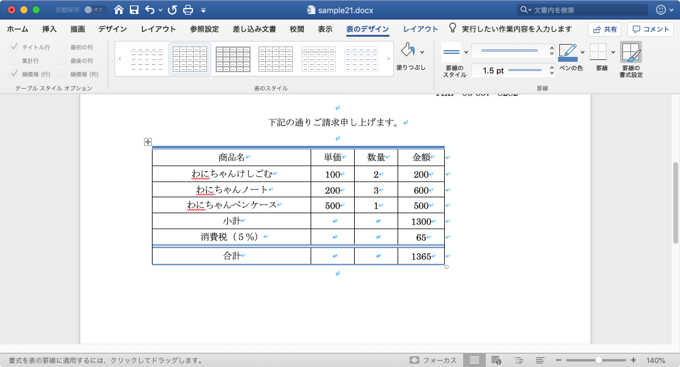Zoom out with minus button

[559, 360]
